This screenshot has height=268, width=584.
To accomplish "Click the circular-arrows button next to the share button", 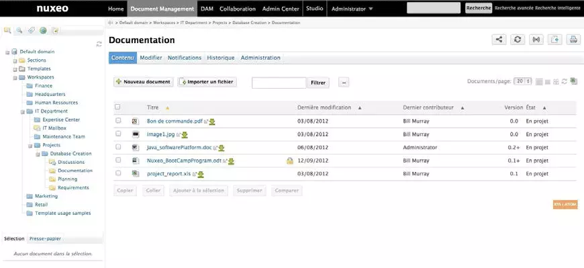I will click(518, 40).
